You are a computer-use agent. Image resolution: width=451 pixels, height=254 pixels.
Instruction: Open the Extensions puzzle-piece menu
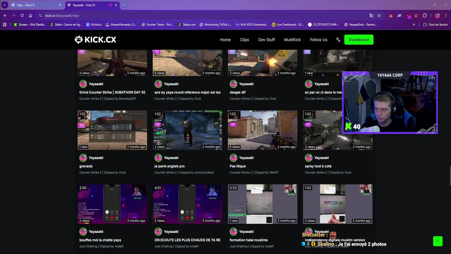click(x=425, y=16)
